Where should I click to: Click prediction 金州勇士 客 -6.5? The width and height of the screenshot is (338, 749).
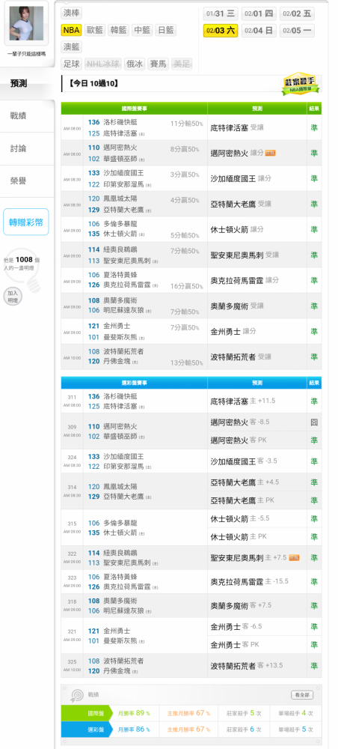point(236,627)
